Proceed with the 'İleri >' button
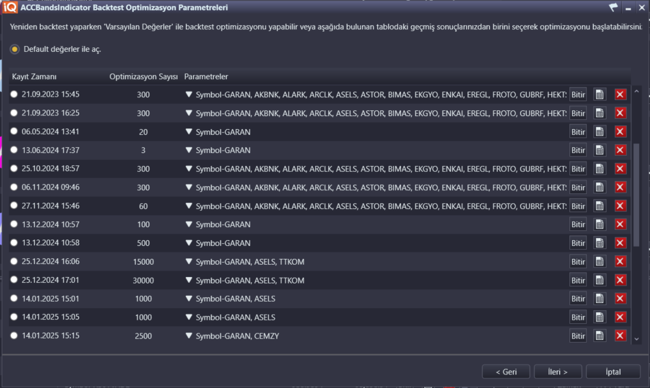Screen dimensions: 650x388 coord(558,372)
